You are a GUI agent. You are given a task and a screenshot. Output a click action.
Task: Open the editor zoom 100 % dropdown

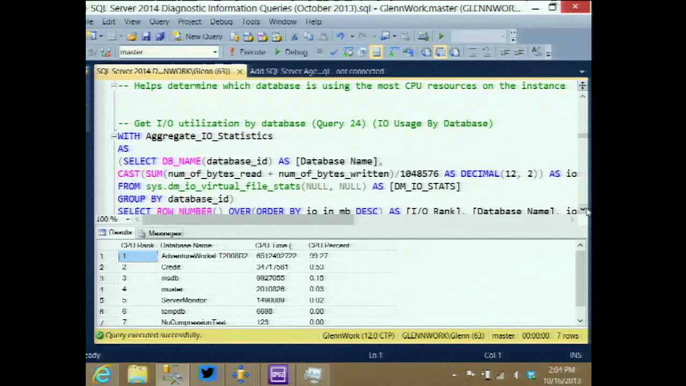pyautogui.click(x=128, y=219)
